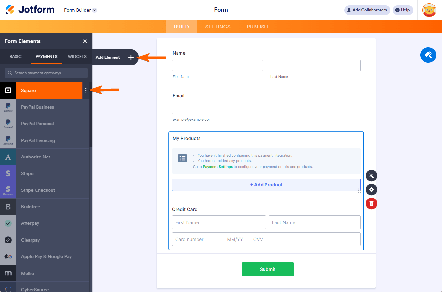Screen dimensions: 442x292
Task: Click the PayPal Business icon
Action: point(8,107)
